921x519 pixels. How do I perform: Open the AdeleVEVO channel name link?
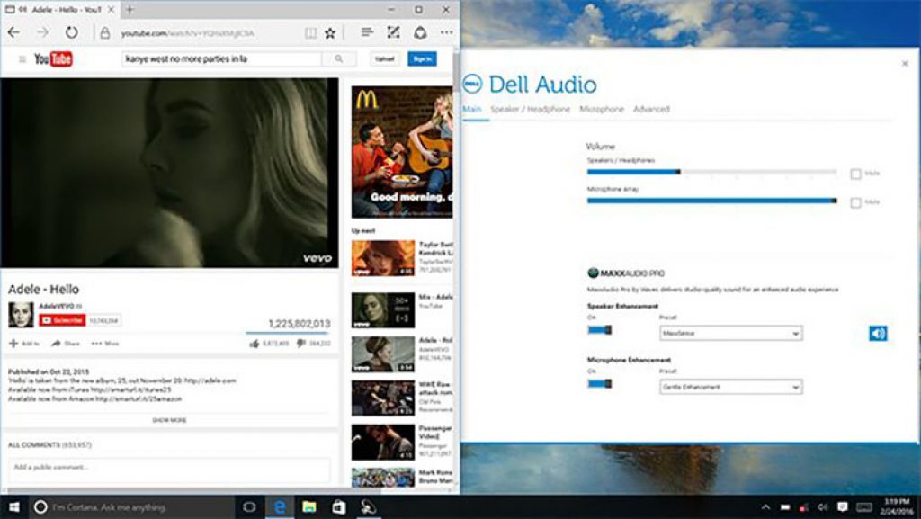coord(58,306)
